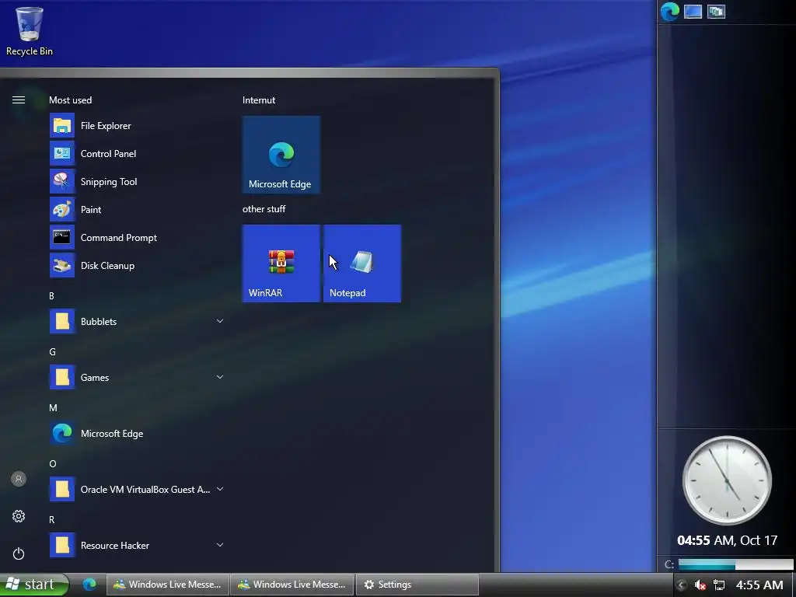Click letter B section header
This screenshot has height=597, width=796.
51,296
